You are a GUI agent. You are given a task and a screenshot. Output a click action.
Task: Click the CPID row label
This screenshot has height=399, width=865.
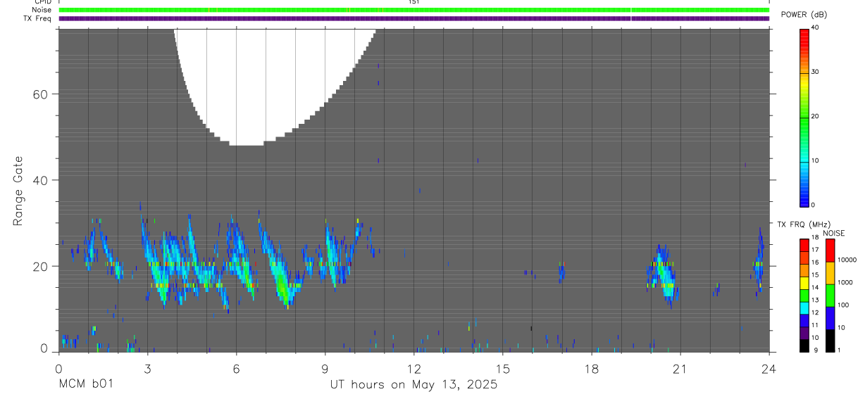tap(44, 2)
